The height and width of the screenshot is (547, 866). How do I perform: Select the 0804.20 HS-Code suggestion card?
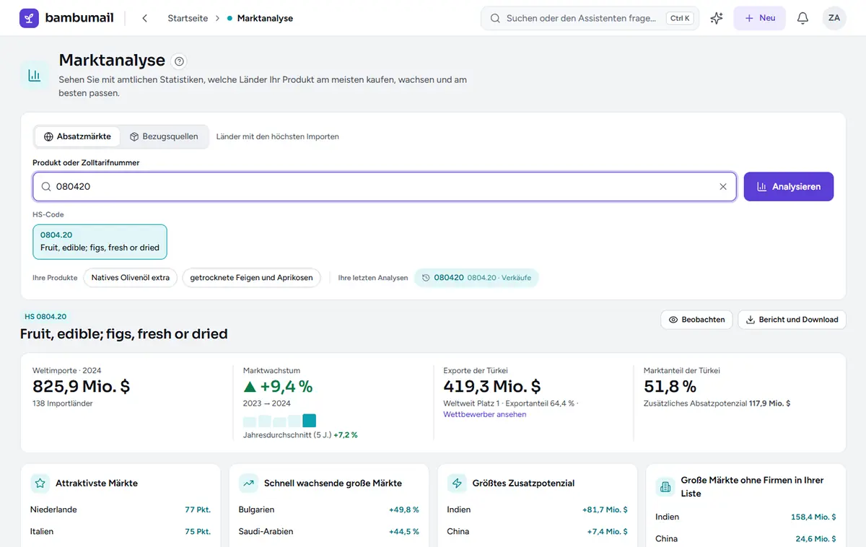[100, 242]
